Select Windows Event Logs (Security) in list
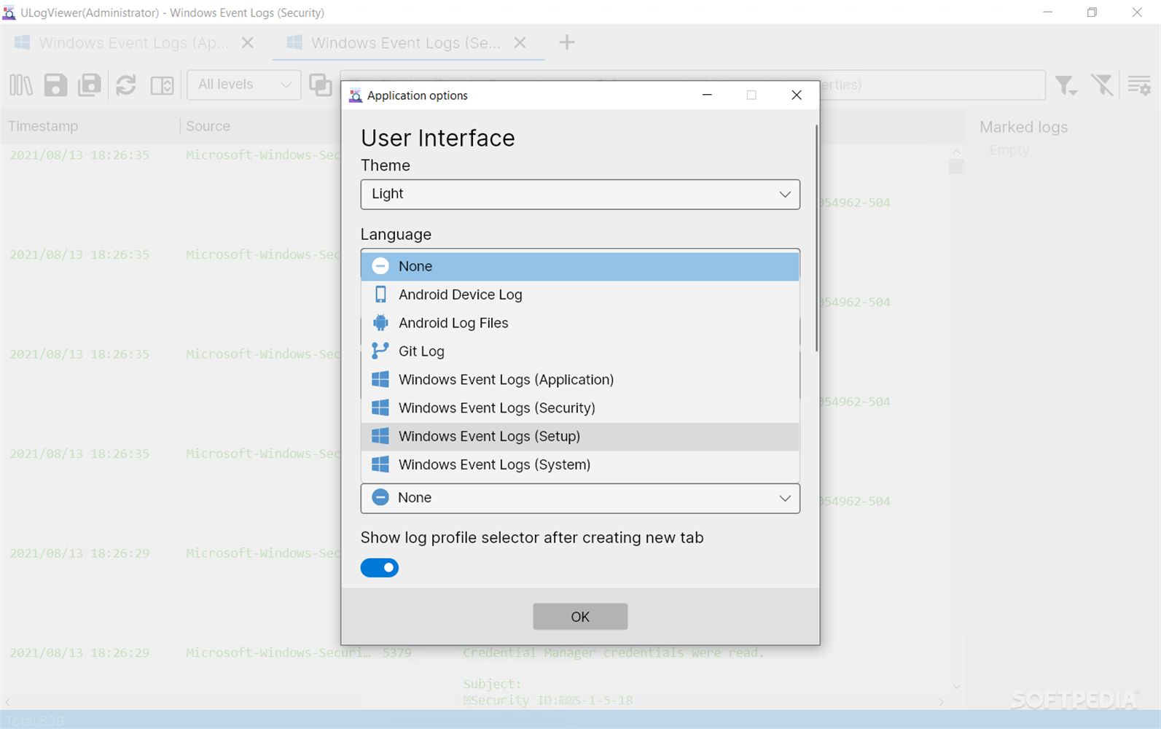1161x729 pixels. click(580, 408)
